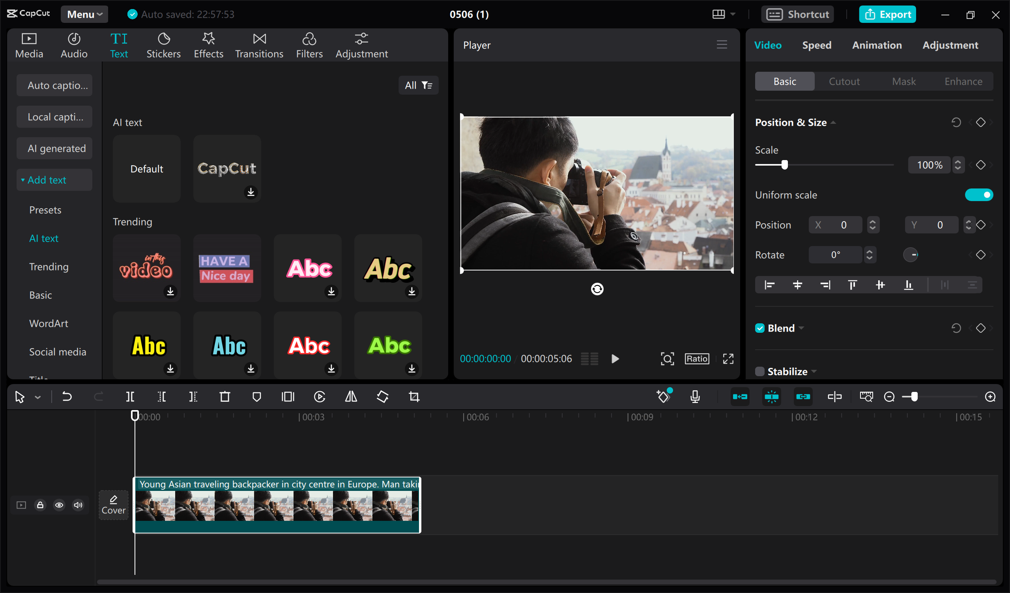Zoom in on the timeline
Screen dimensions: 1010x593
coord(991,397)
